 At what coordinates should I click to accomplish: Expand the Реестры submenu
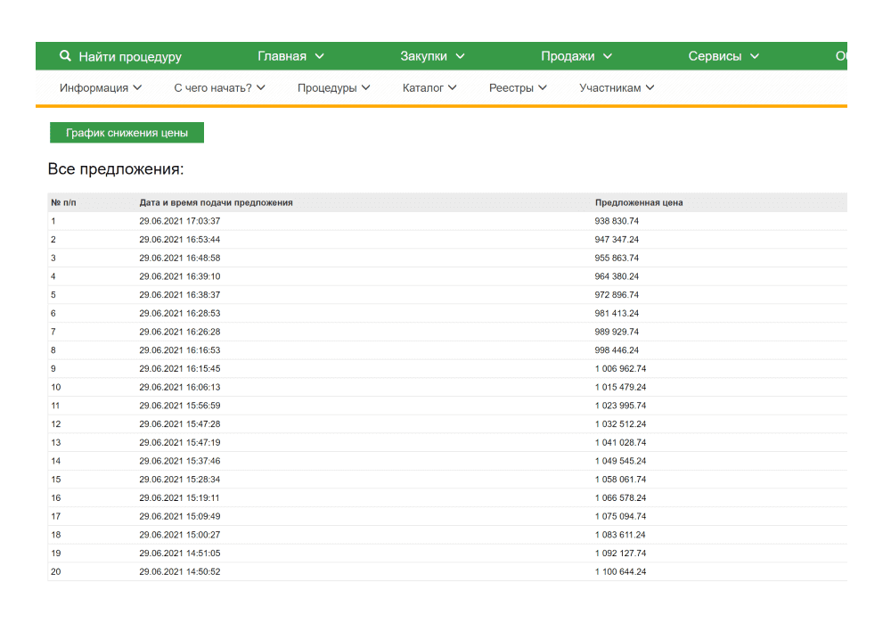(518, 88)
